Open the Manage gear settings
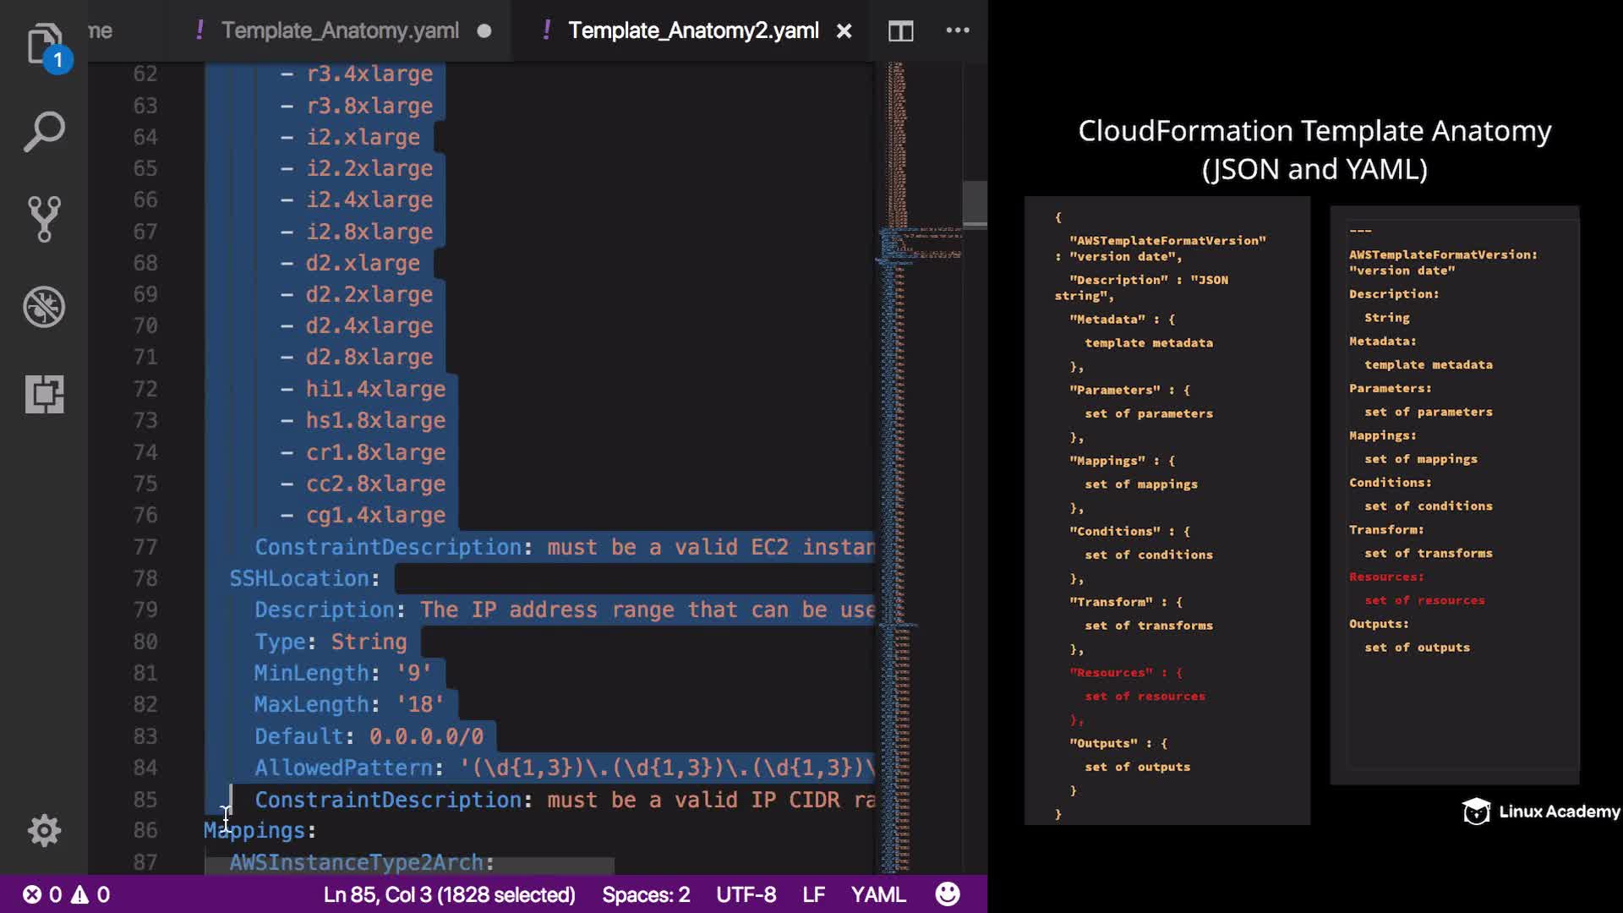This screenshot has width=1623, height=913. click(44, 830)
